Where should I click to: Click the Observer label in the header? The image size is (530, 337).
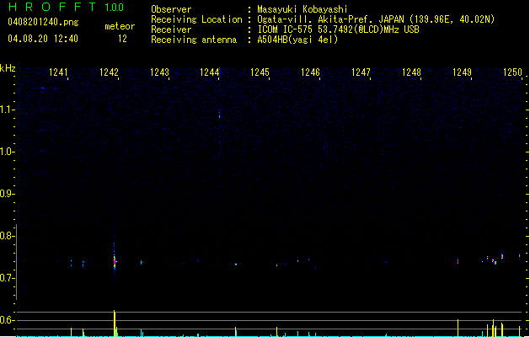point(171,9)
